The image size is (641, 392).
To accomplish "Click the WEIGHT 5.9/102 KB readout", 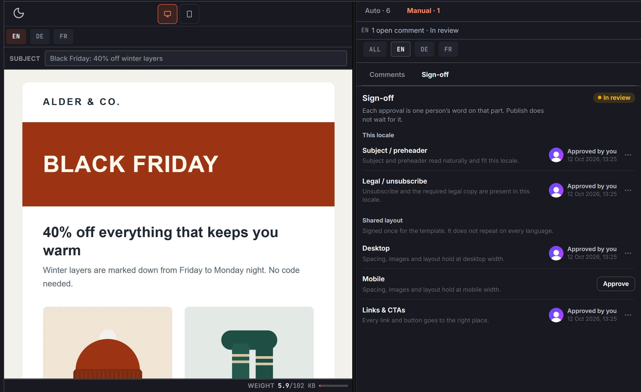I will pos(281,386).
